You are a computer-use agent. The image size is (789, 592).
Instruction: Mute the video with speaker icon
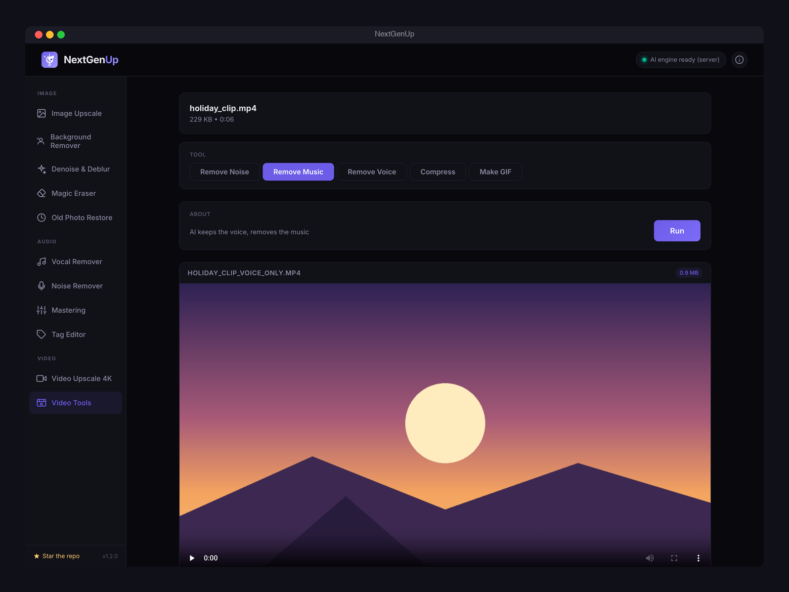(650, 558)
